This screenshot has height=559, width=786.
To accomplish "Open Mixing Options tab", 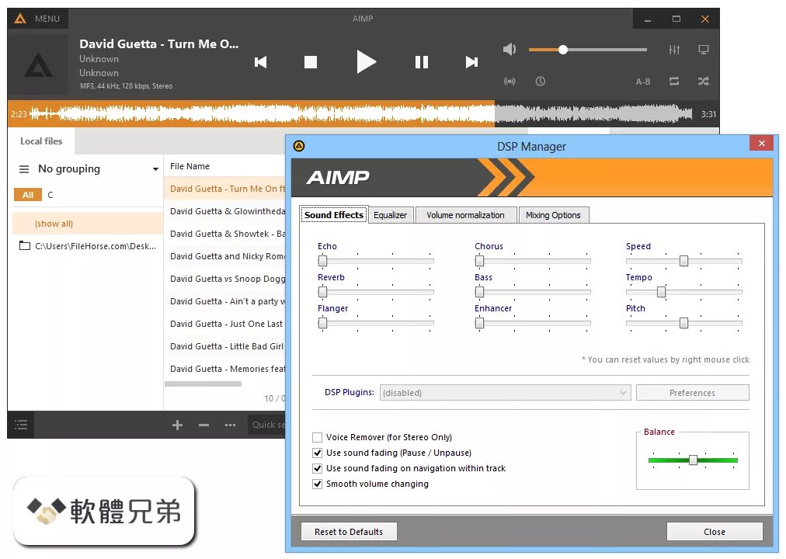I will pos(554,215).
